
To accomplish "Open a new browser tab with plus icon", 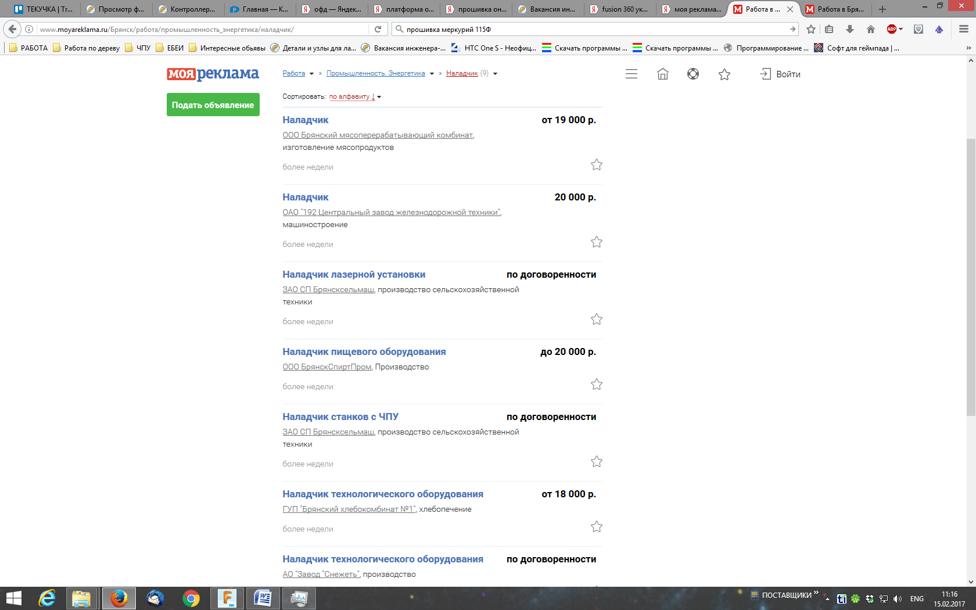I will click(882, 9).
